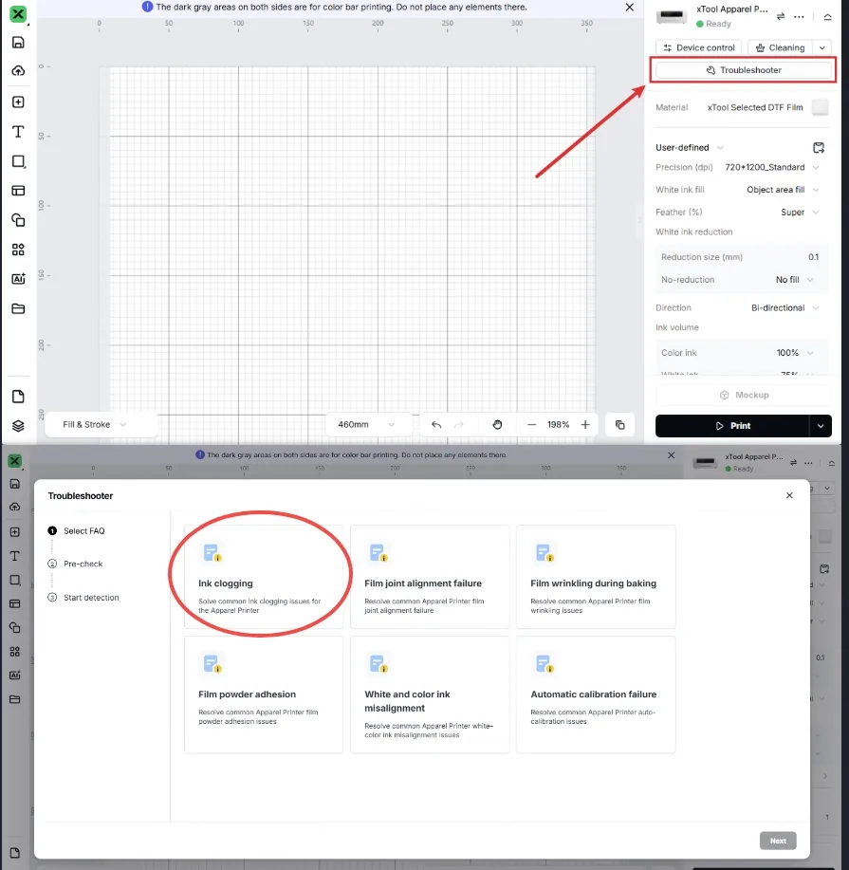This screenshot has width=849, height=870.
Task: Click the save preset icon beside User-defined
Action: 819,148
